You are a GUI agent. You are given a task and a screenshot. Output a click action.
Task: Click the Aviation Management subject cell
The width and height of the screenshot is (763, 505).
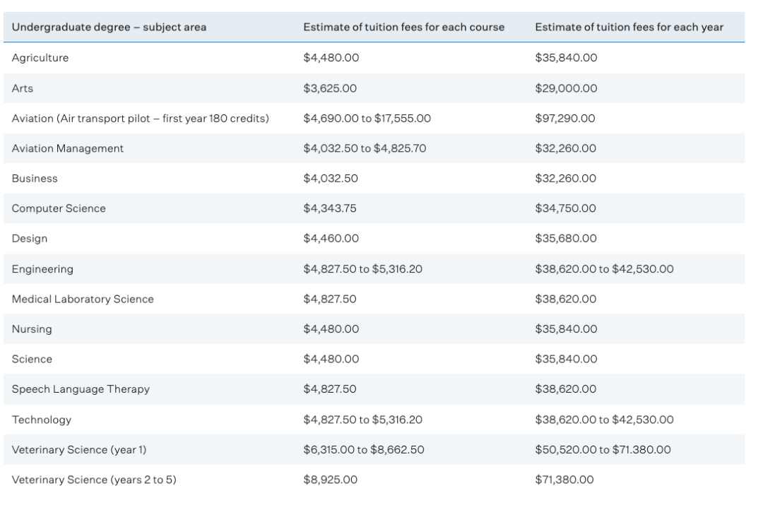click(x=68, y=148)
